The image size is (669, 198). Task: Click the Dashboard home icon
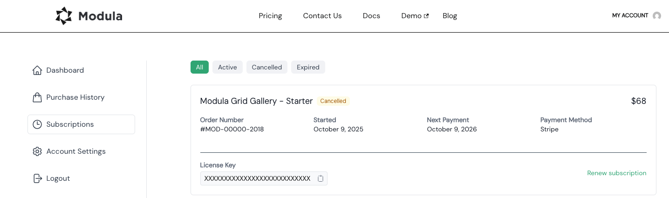point(37,70)
